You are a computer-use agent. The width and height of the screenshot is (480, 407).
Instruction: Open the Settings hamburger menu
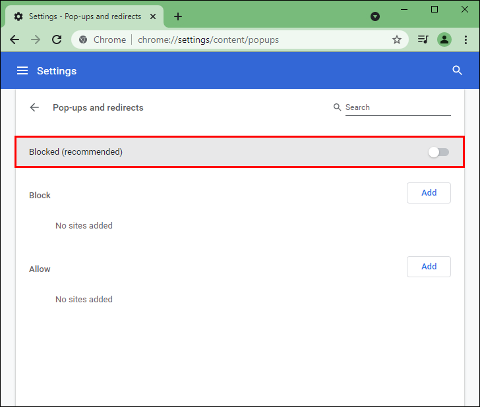22,70
